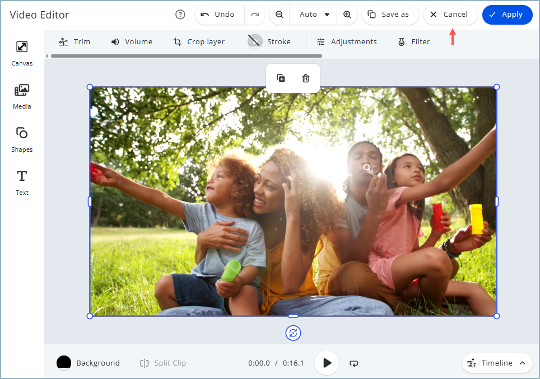Zoom in with the plus magnifier
The width and height of the screenshot is (540, 379).
click(347, 15)
